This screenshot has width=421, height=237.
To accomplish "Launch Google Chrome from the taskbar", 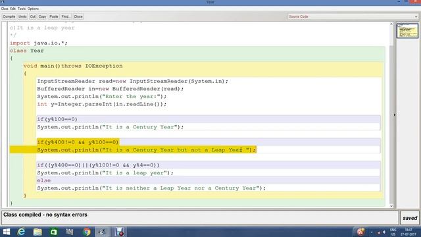I will 87,232.
